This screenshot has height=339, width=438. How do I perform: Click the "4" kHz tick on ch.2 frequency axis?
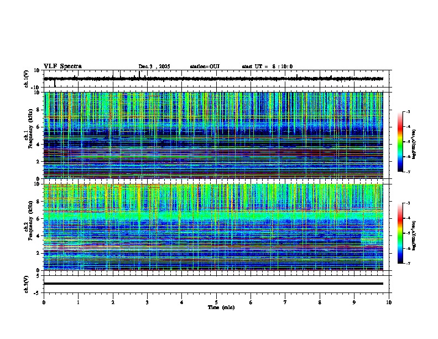pyautogui.click(x=38, y=236)
